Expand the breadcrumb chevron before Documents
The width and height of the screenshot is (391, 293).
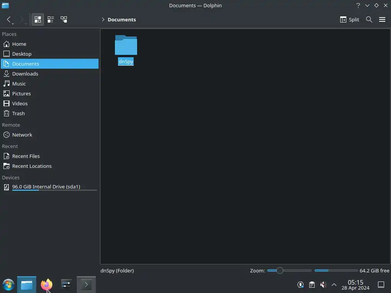pyautogui.click(x=103, y=19)
